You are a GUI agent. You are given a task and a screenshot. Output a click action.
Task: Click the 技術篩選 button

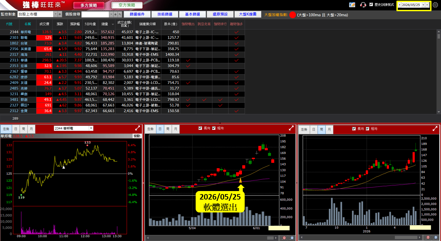[x=165, y=14]
